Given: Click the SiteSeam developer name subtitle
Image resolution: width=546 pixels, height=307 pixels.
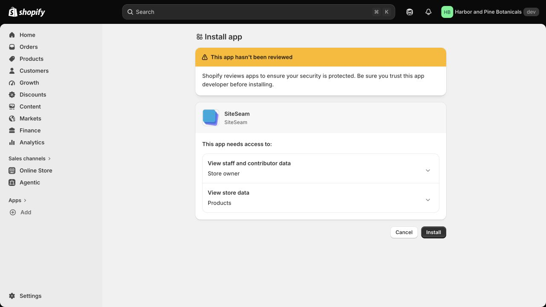Looking at the screenshot, I should 236,122.
